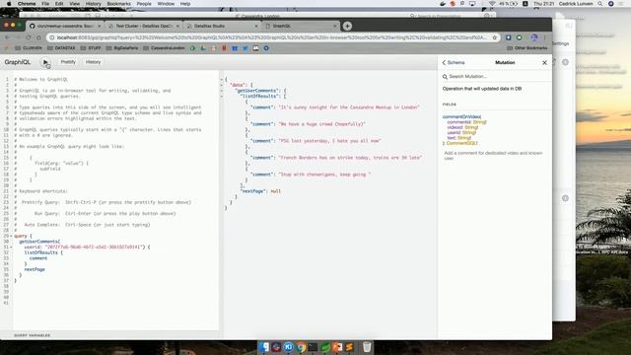
Task: Open the File menu
Action: (x=45, y=4)
